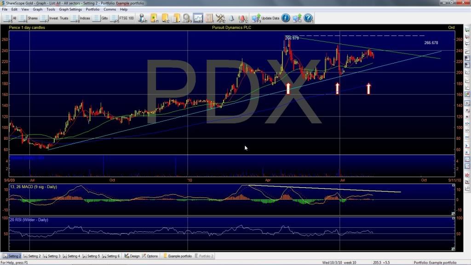This screenshot has width=471, height=265.
Task: Select the Example portfolio tab
Action: click(x=178, y=256)
